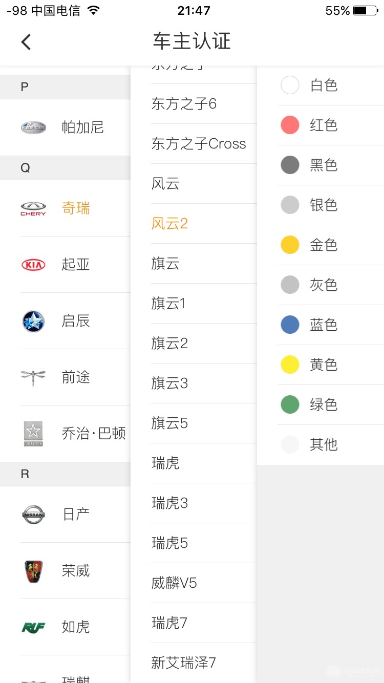Image resolution: width=384 pixels, height=683 pixels.
Task: Tap the Qiantu dragonfly logo
Action: pyautogui.click(x=33, y=377)
